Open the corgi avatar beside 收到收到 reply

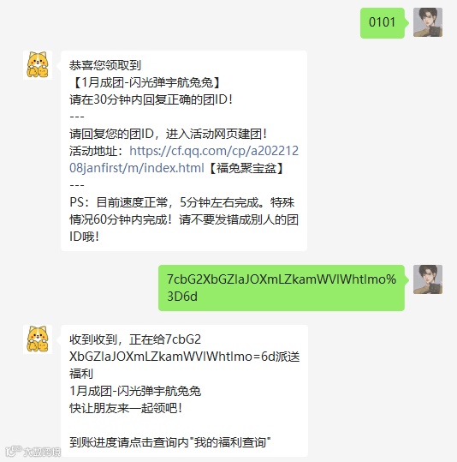pos(38,339)
